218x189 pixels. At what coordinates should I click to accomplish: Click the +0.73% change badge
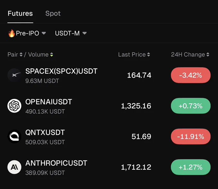point(191,106)
